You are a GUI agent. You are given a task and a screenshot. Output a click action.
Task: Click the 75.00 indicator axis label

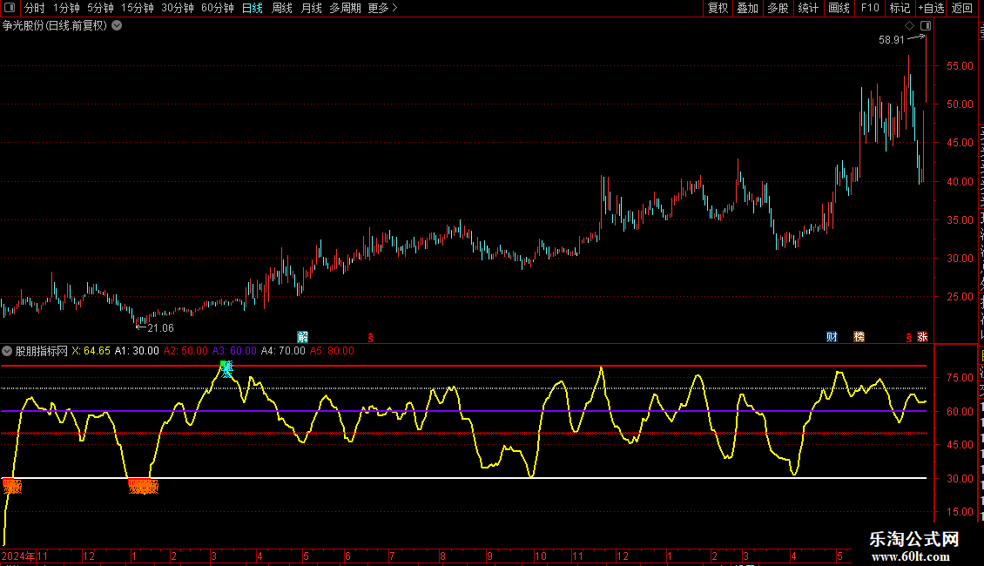pyautogui.click(x=960, y=378)
